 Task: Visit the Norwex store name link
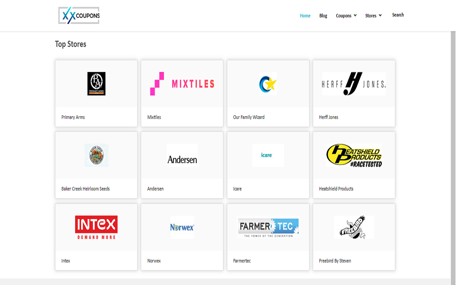[154, 261]
